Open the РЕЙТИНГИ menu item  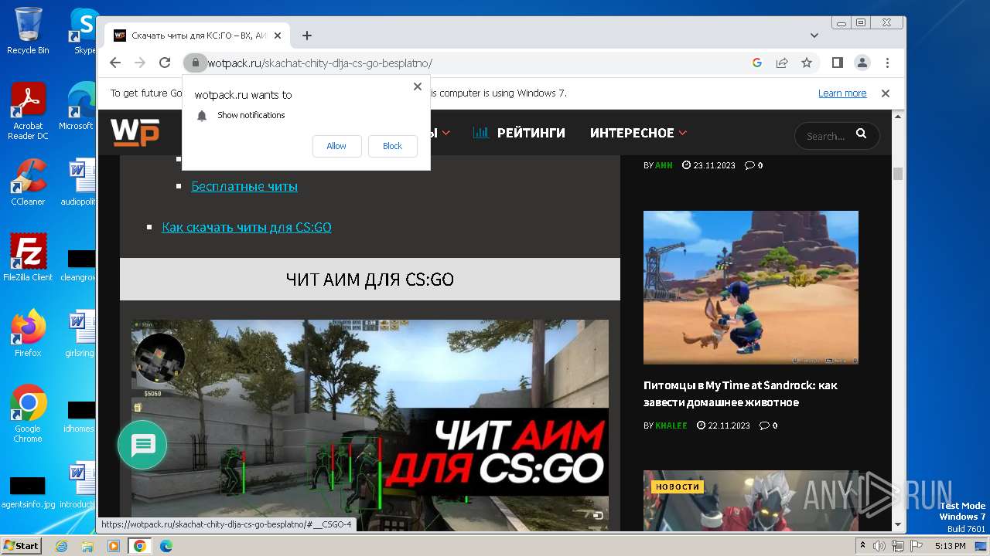coord(519,133)
